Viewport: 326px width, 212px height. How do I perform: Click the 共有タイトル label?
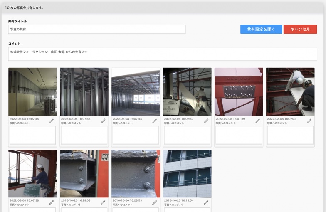[17, 21]
